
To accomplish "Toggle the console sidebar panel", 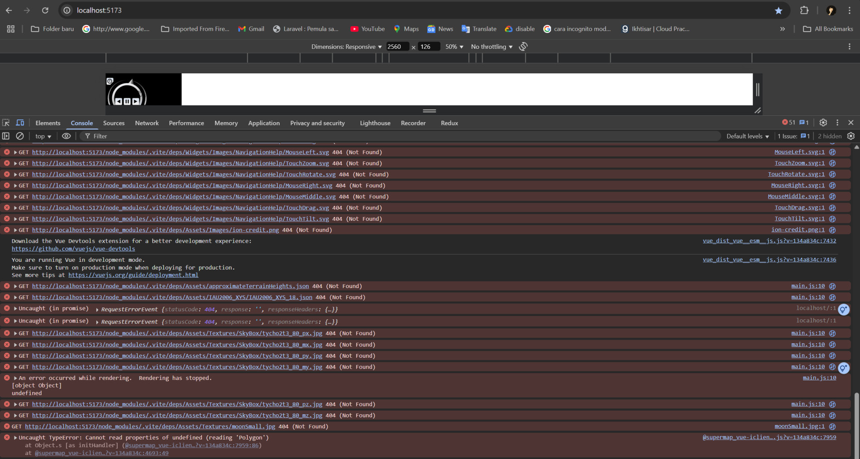I will (6, 136).
